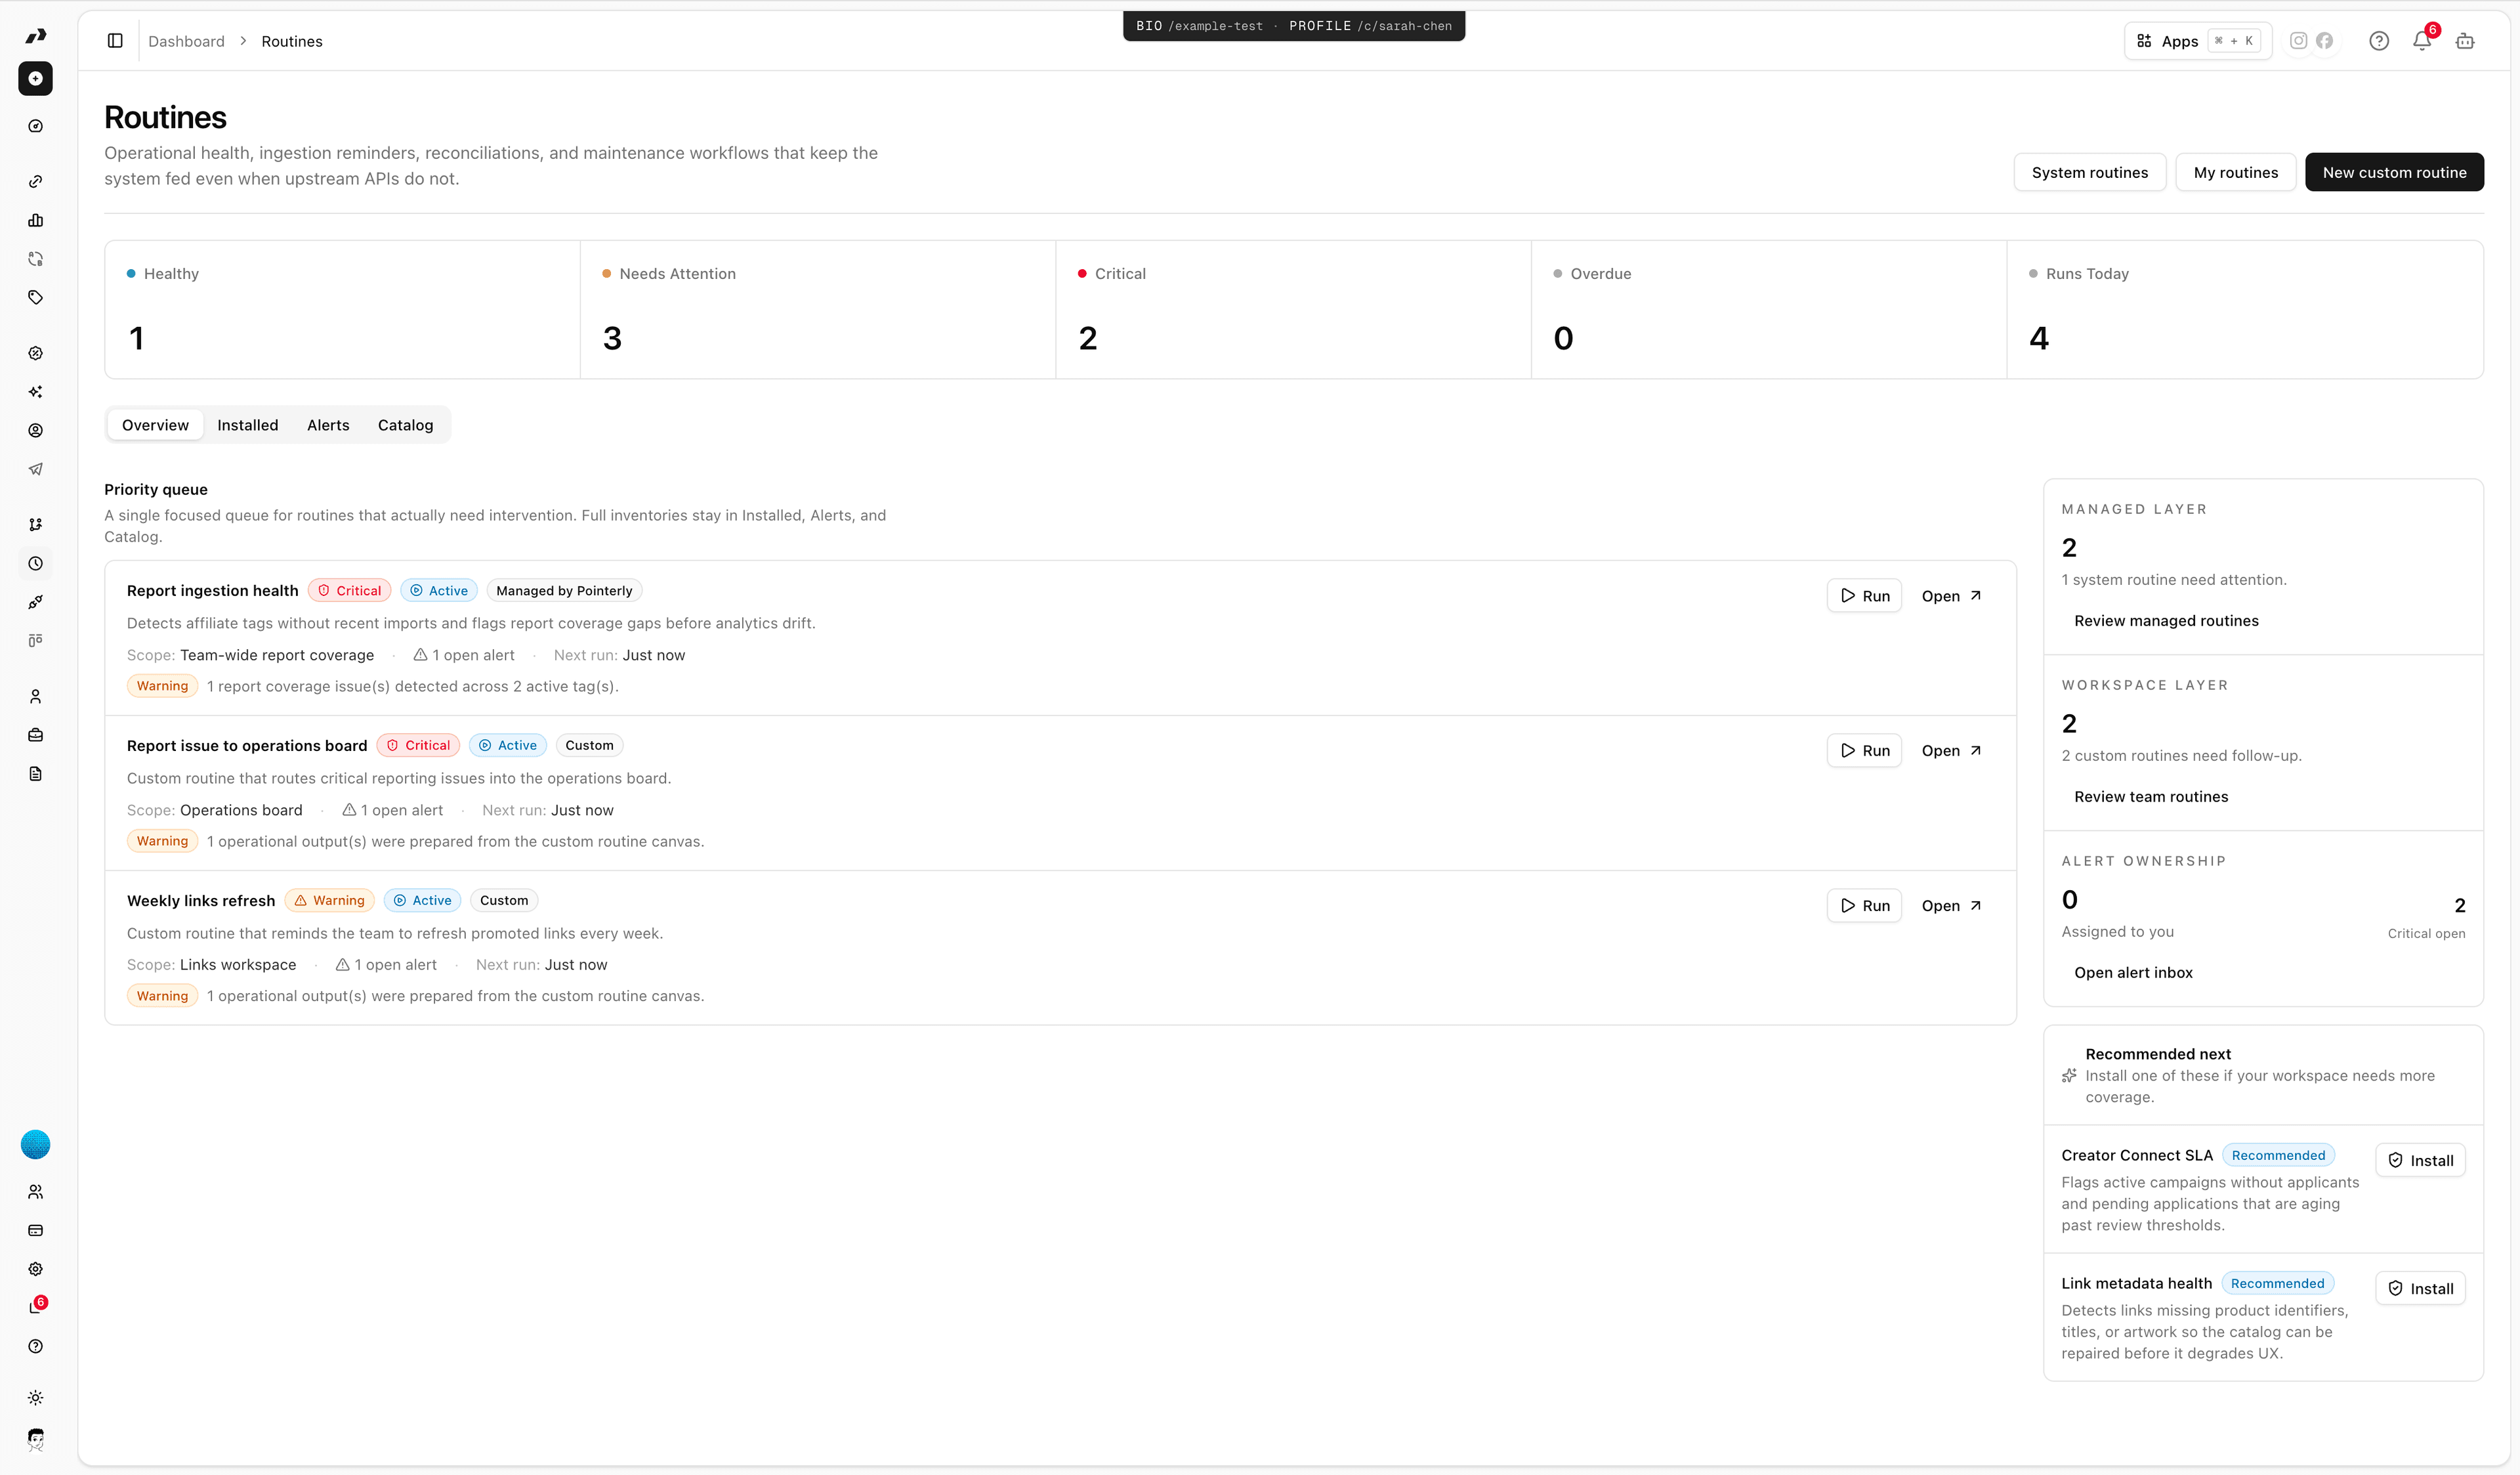The width and height of the screenshot is (2520, 1475).
Task: Open the Report issue to operations board routine
Action: point(1951,751)
